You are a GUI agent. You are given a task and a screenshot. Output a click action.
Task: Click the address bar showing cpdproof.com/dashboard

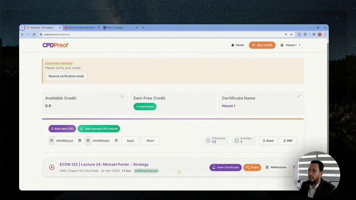point(143,34)
